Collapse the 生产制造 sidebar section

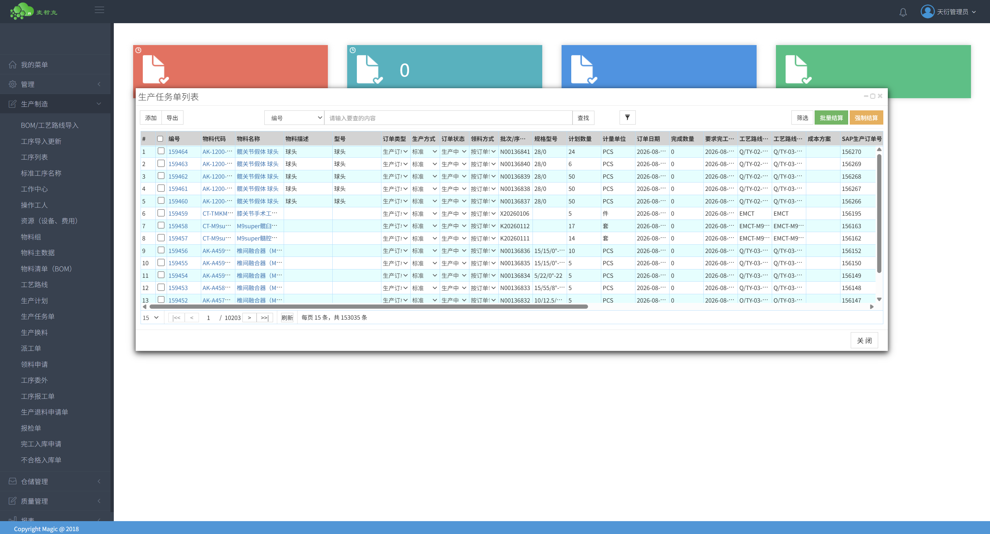pyautogui.click(x=55, y=104)
